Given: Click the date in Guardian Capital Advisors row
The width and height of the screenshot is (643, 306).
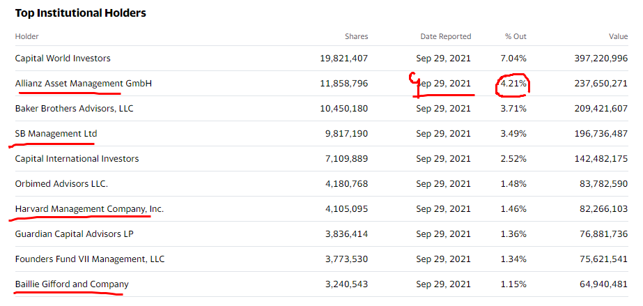Looking at the screenshot, I should 444,234.
